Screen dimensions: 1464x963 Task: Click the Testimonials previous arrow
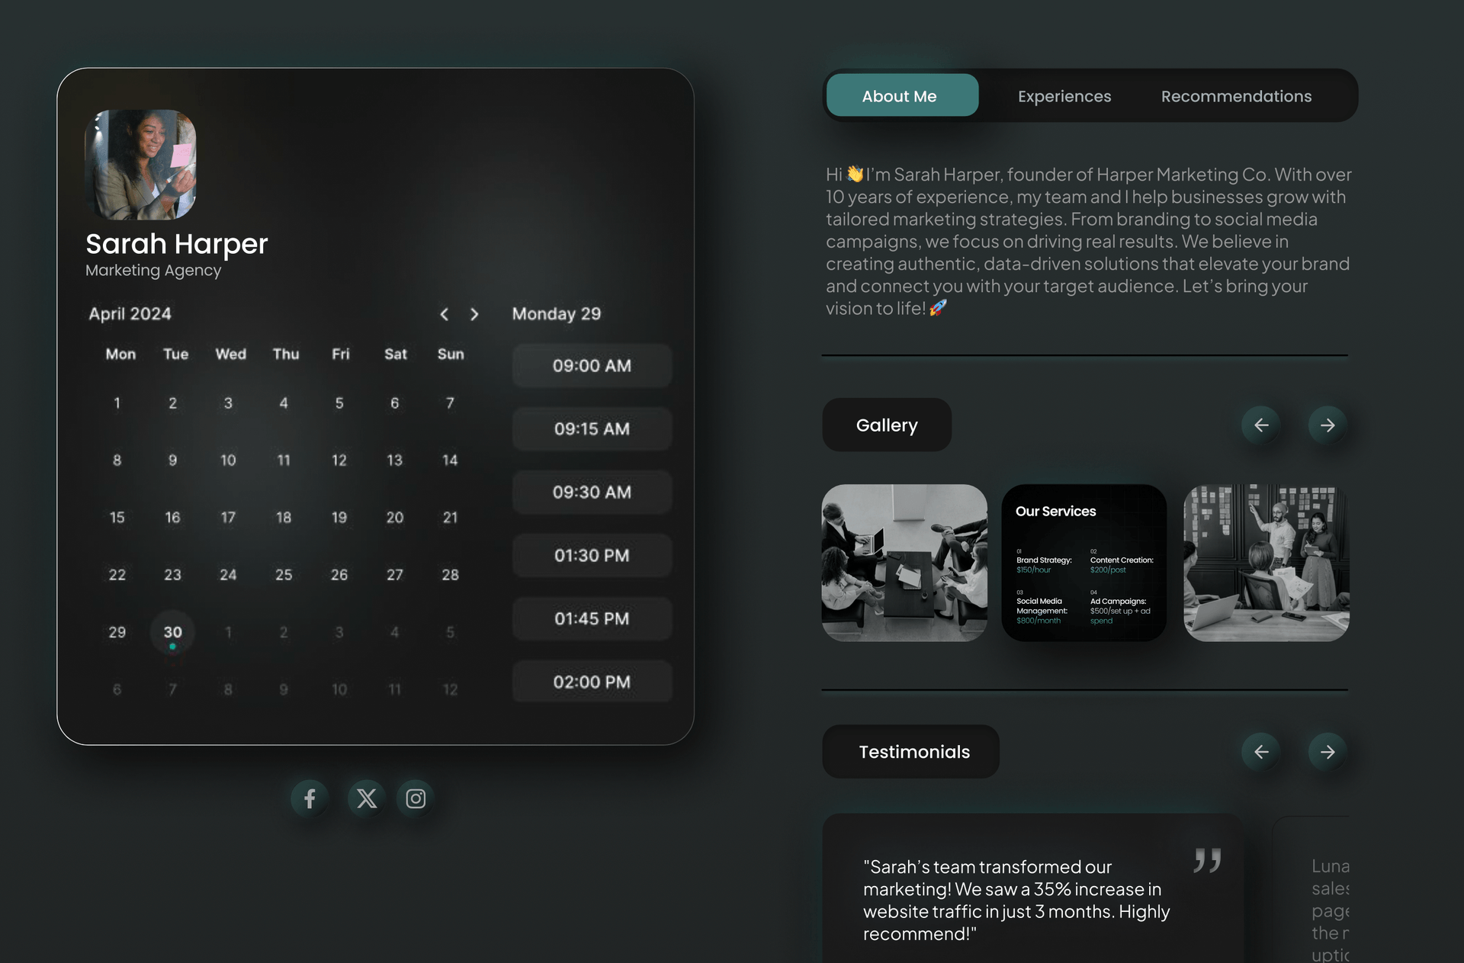tap(1261, 752)
